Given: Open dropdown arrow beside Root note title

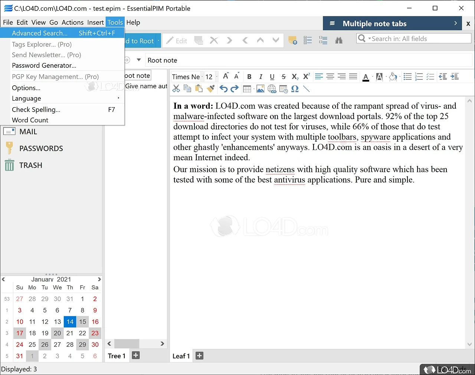Looking at the screenshot, I should [x=139, y=60].
